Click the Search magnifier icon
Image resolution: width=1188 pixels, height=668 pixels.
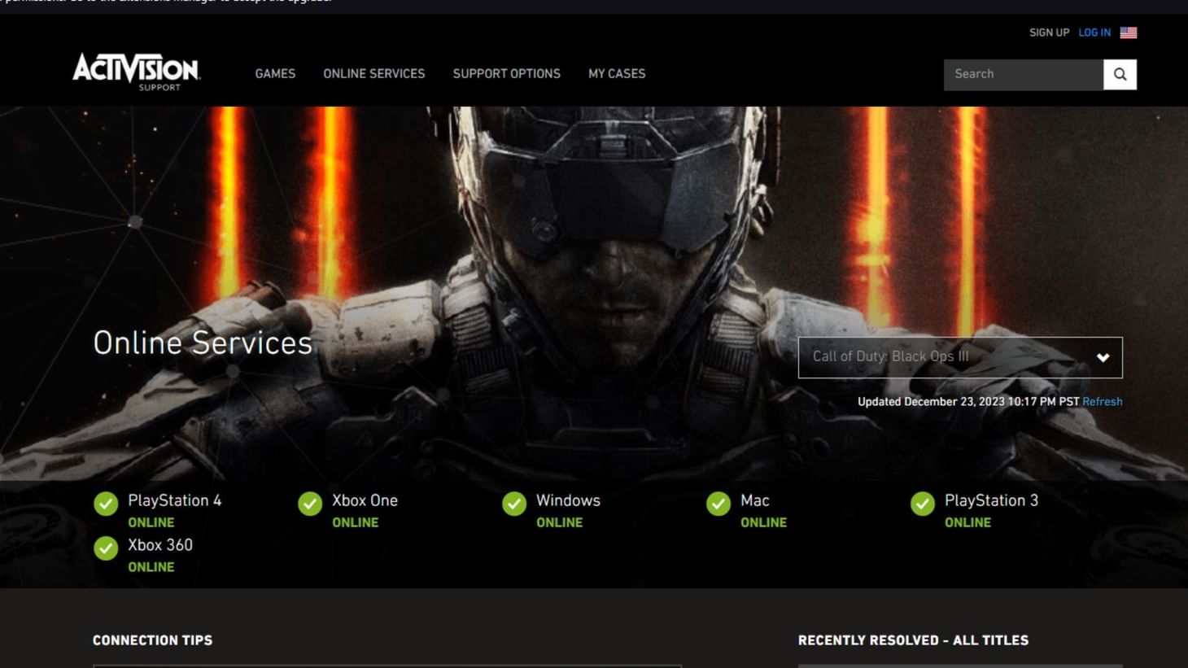click(1120, 74)
